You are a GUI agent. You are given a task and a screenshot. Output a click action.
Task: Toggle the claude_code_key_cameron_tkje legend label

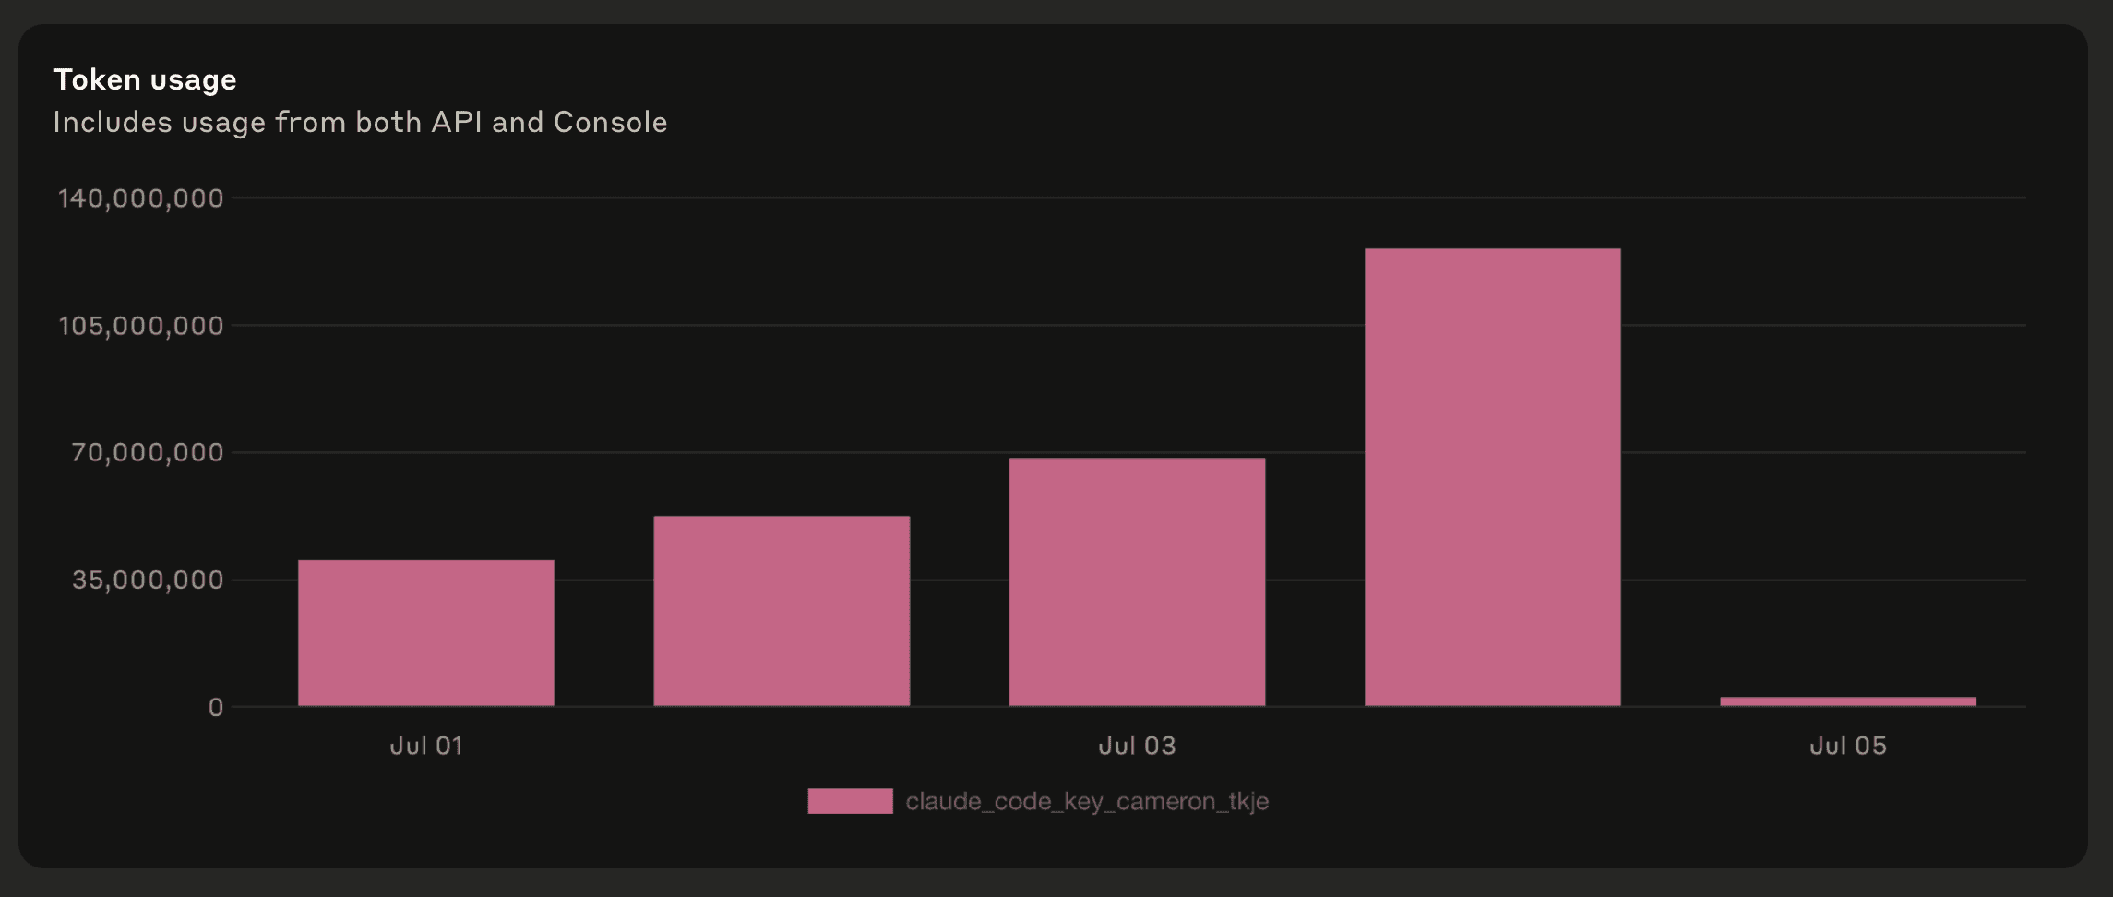coord(1087,801)
